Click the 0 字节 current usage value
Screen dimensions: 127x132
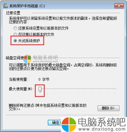(44, 79)
